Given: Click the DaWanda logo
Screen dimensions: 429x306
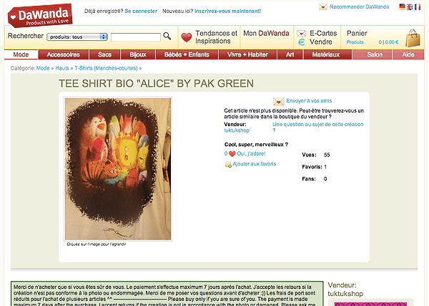Looking at the screenshot, I should coord(40,15).
